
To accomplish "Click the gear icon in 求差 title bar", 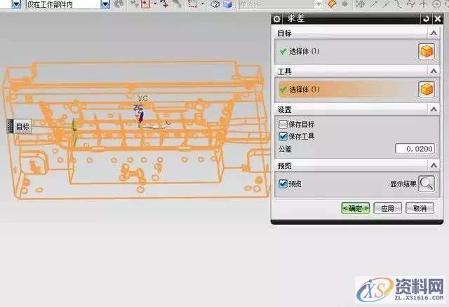I will [278, 19].
